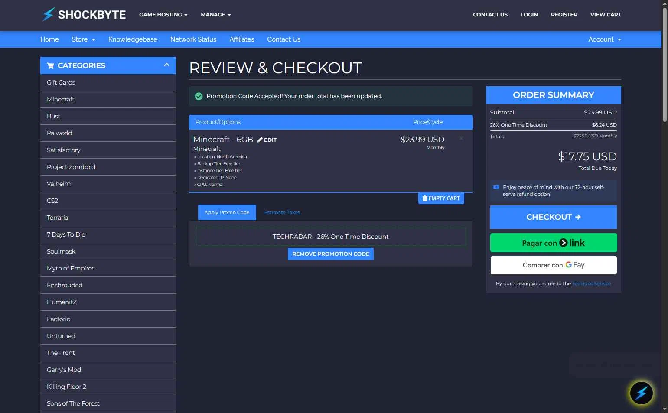The width and height of the screenshot is (668, 413).
Task: Click Contact Us in the blue navigation bar
Action: pos(283,39)
